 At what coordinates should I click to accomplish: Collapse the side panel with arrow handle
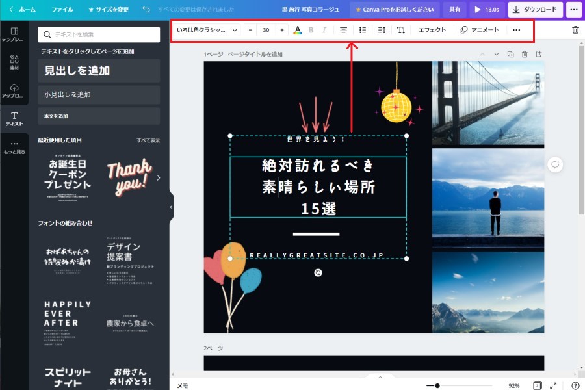(x=171, y=207)
